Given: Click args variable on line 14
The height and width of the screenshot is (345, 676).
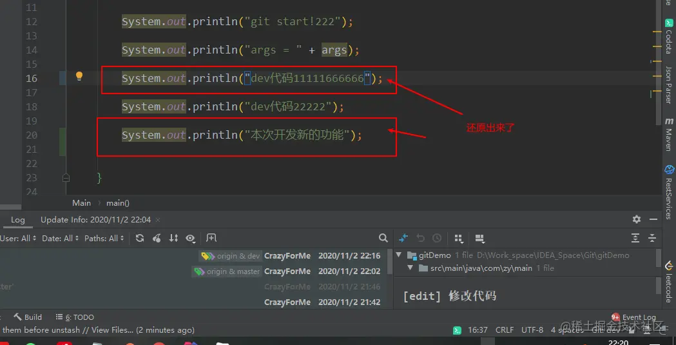Looking at the screenshot, I should point(334,50).
